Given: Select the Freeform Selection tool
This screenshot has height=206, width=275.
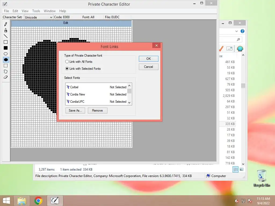Looking at the screenshot, I should click(x=6, y=71).
